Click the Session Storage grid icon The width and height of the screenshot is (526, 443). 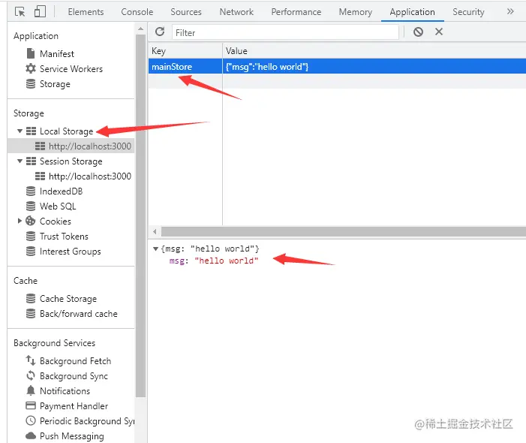pos(31,161)
